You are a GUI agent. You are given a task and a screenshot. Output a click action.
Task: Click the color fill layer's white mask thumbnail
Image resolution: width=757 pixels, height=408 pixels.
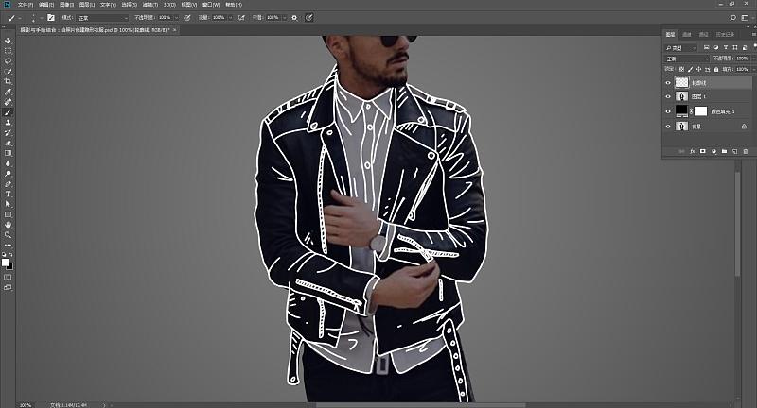click(x=700, y=111)
